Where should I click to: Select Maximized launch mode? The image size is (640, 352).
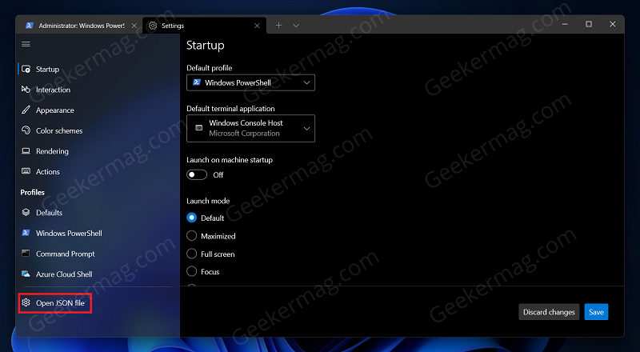point(191,236)
